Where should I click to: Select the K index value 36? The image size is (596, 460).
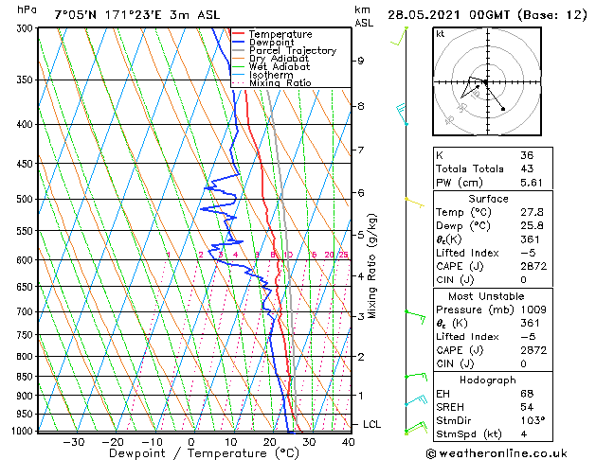click(527, 155)
